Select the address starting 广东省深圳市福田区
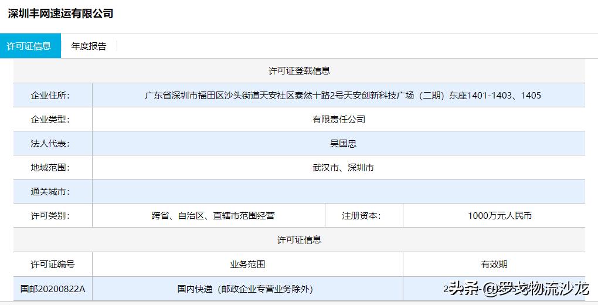Screen dimensions: 598x305 point(343,96)
